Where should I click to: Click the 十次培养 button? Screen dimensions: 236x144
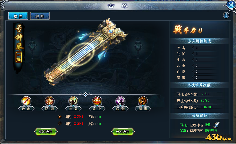[123, 132]
